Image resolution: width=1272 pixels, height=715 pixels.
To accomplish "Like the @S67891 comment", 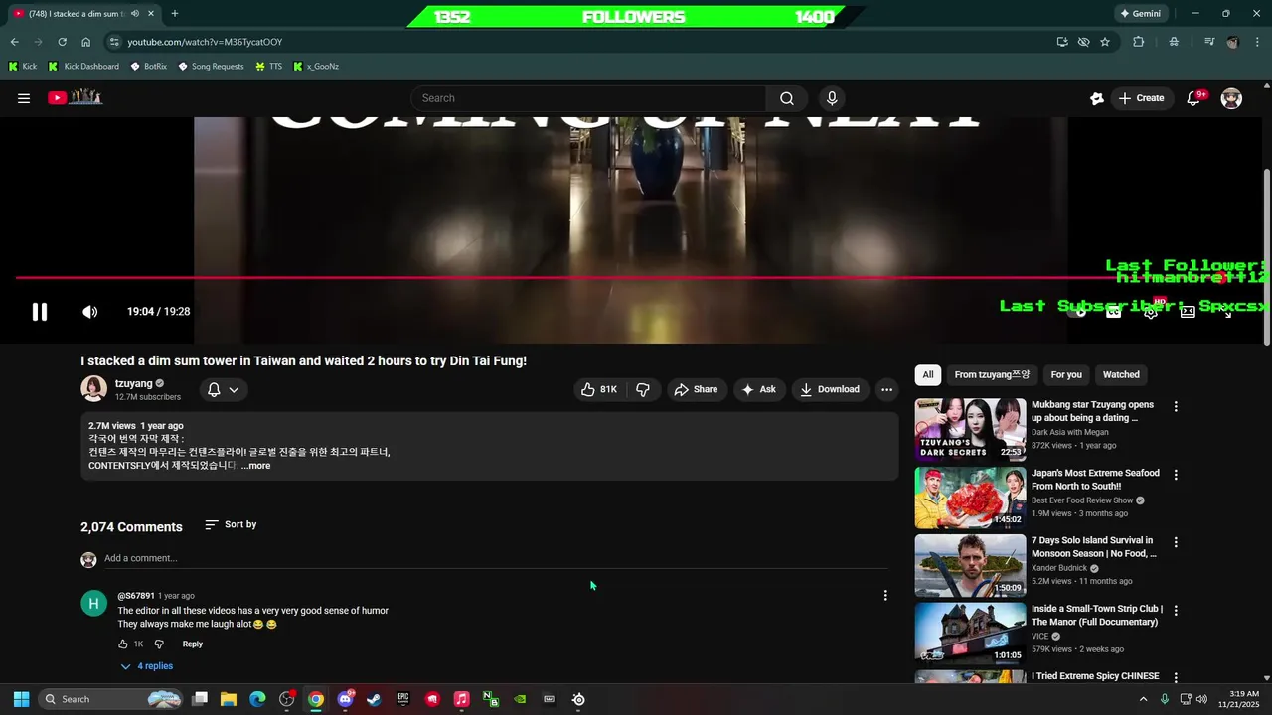I will pos(123,644).
